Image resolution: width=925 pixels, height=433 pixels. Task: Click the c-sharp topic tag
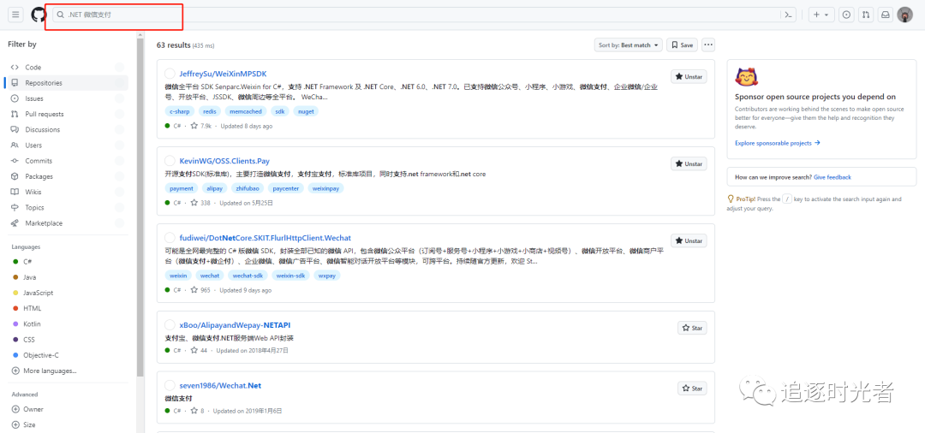click(x=180, y=110)
